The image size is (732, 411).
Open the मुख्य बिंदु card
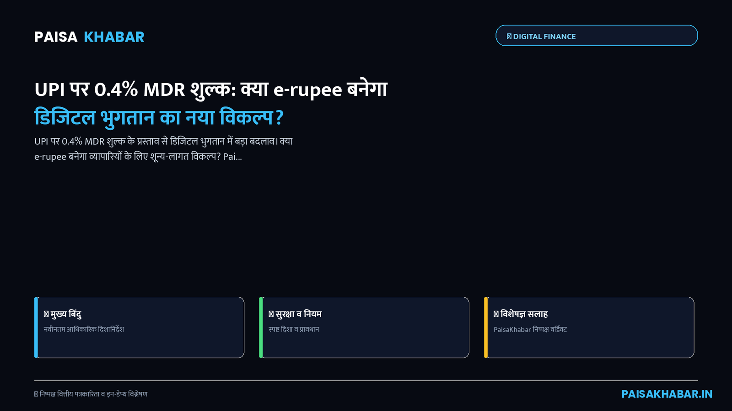click(140, 327)
